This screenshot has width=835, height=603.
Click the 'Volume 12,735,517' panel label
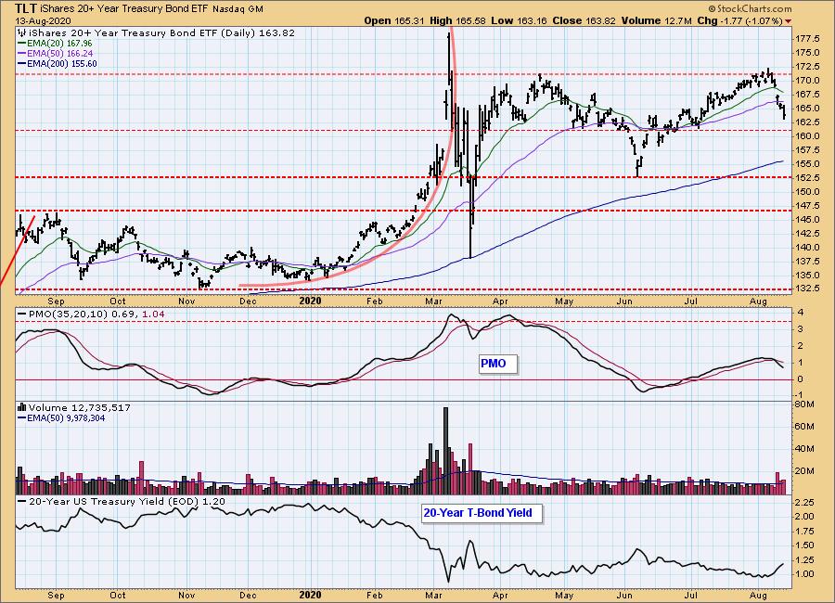coord(80,407)
